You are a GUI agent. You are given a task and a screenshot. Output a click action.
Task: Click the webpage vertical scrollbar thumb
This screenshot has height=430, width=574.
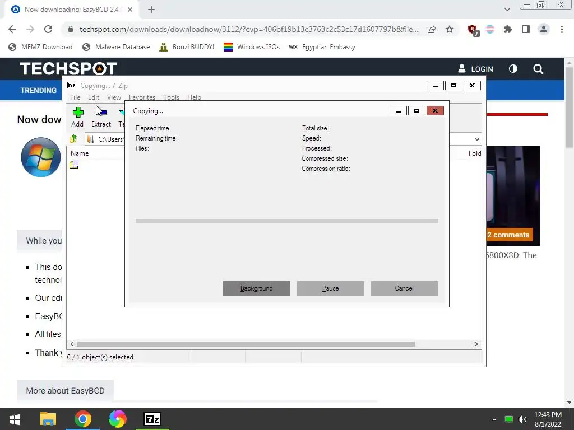tap(569, 108)
